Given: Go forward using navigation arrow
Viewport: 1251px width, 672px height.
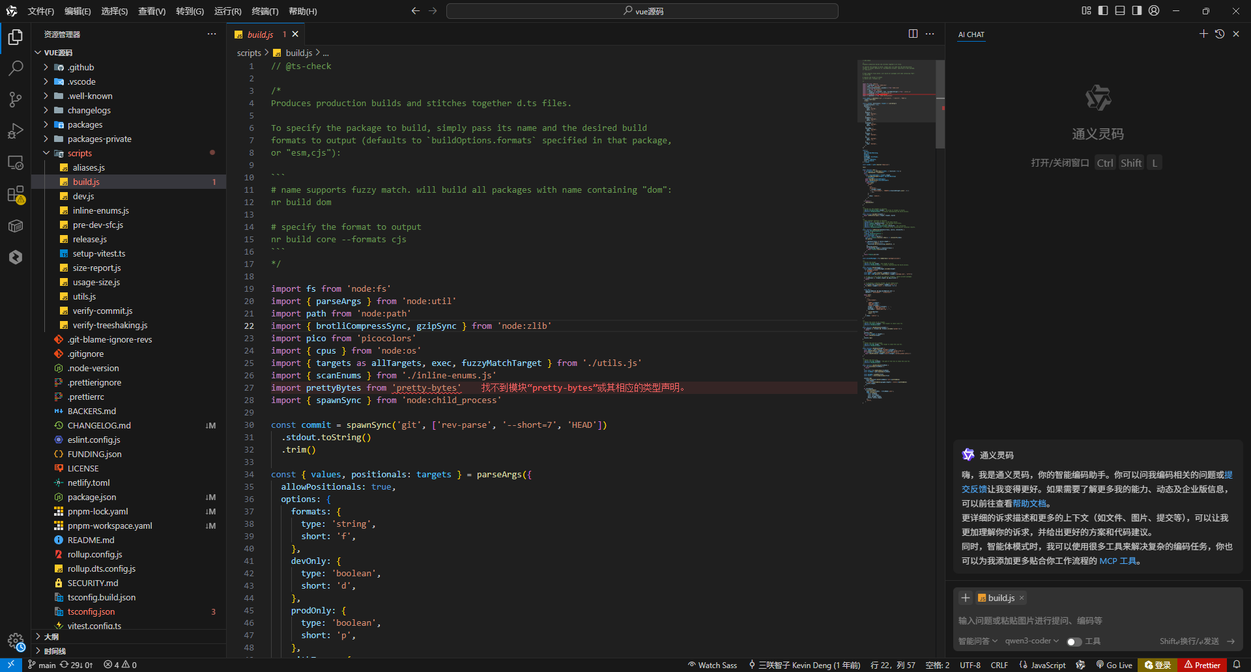Looking at the screenshot, I should [433, 11].
